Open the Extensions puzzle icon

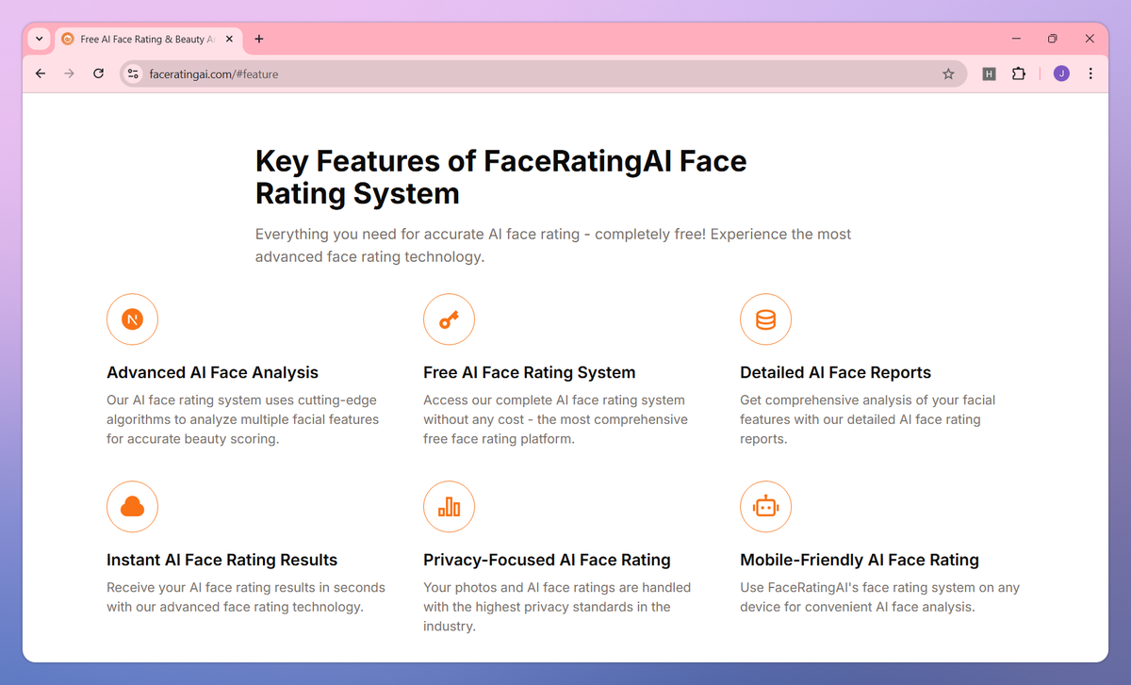(1019, 73)
